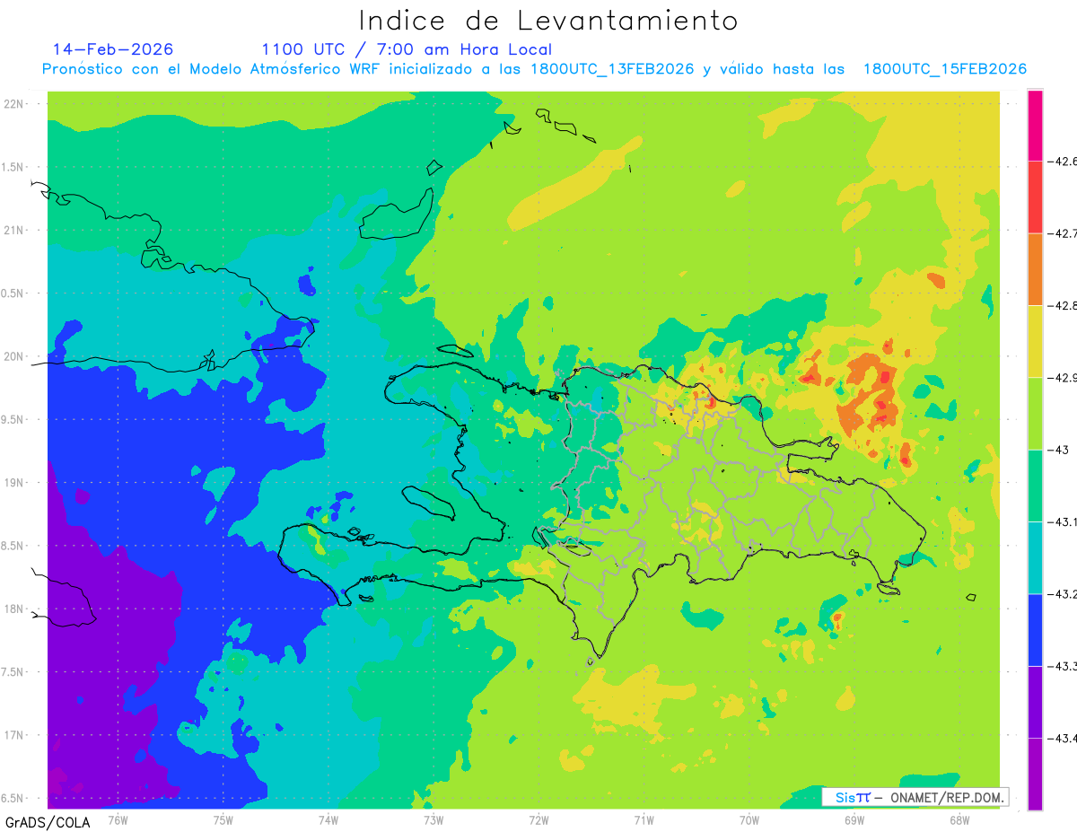Pick the cyan legend color segment
Screen dimensions: 1077x832
(x=1035, y=557)
